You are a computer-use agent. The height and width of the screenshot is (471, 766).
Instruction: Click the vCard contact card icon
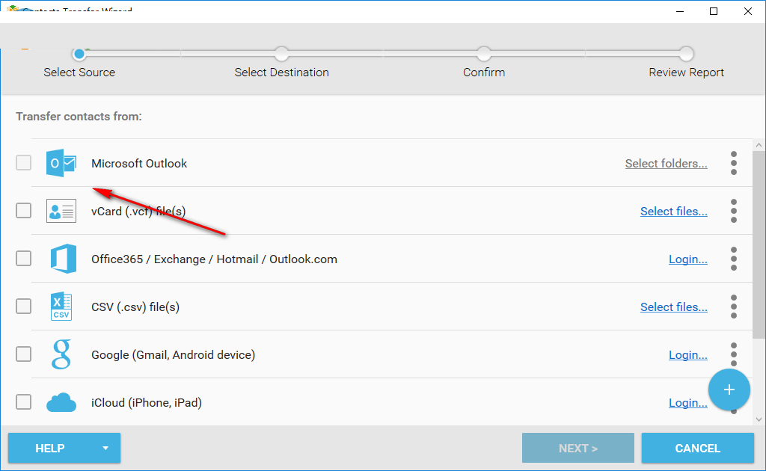(x=61, y=211)
